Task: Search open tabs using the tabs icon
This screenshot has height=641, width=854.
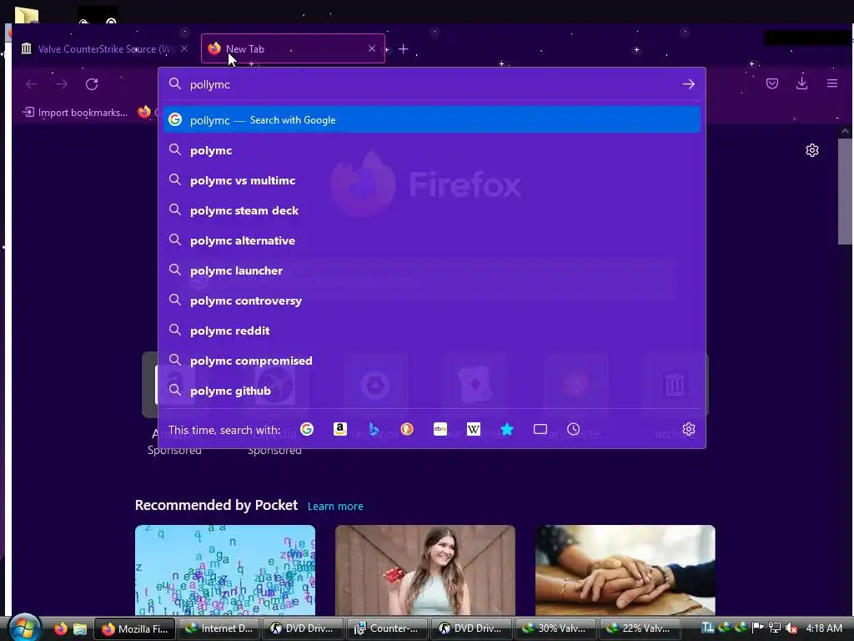Action: [540, 430]
